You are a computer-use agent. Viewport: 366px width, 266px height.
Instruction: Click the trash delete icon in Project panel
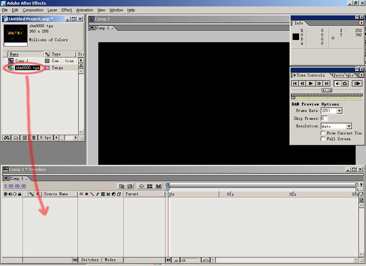[x=34, y=138]
